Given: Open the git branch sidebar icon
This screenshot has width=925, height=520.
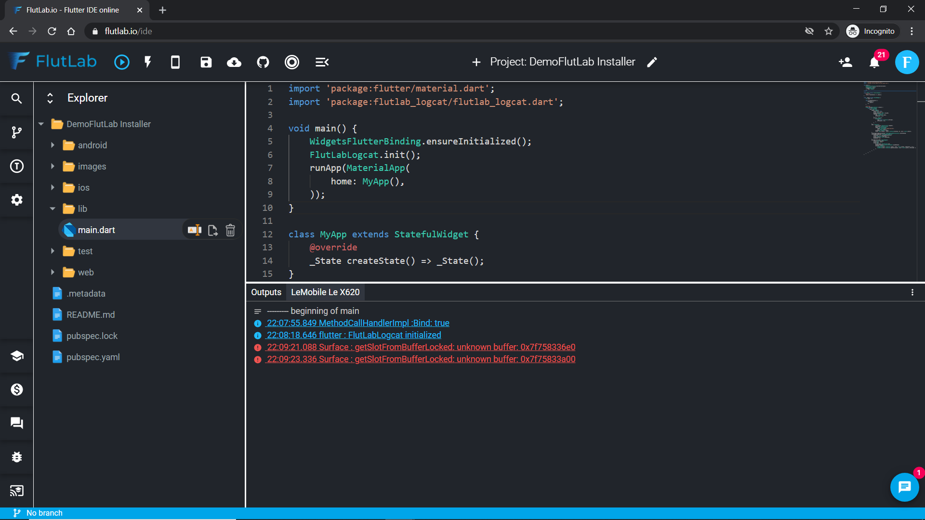Looking at the screenshot, I should (16, 132).
